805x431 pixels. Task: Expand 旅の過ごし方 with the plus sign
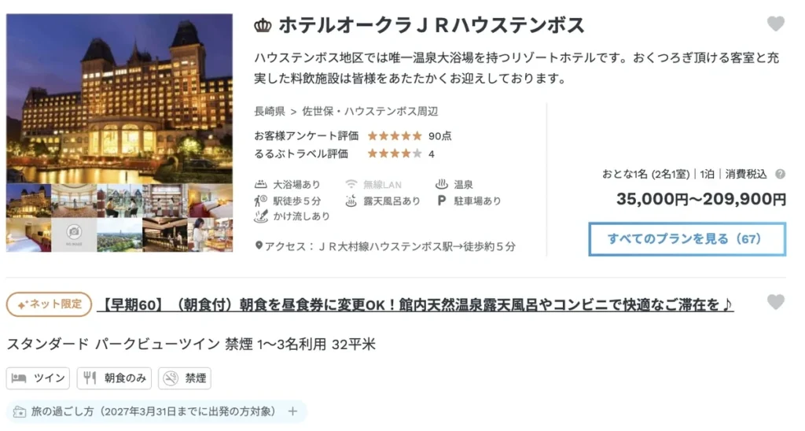pyautogui.click(x=292, y=411)
